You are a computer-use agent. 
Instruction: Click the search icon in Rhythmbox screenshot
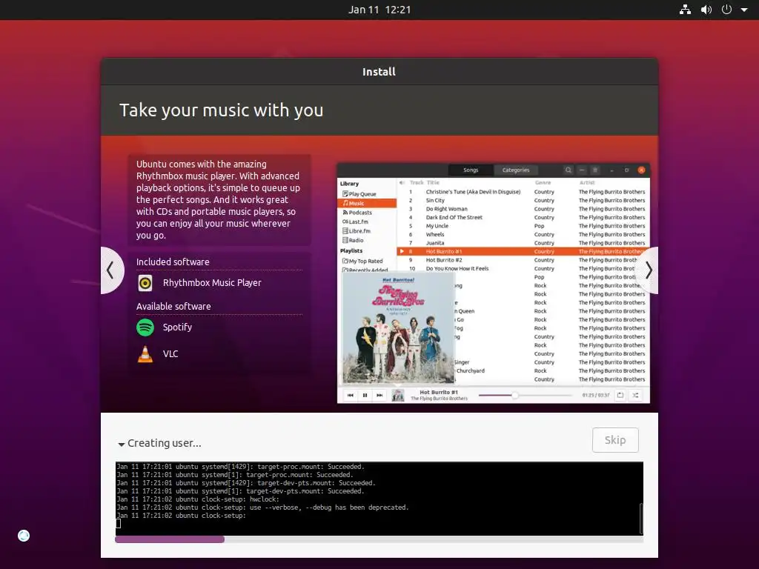click(569, 170)
